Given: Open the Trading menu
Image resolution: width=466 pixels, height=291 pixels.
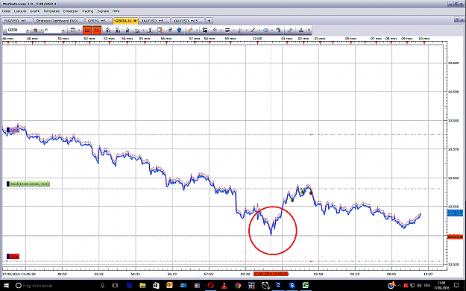Looking at the screenshot, I should (x=87, y=11).
